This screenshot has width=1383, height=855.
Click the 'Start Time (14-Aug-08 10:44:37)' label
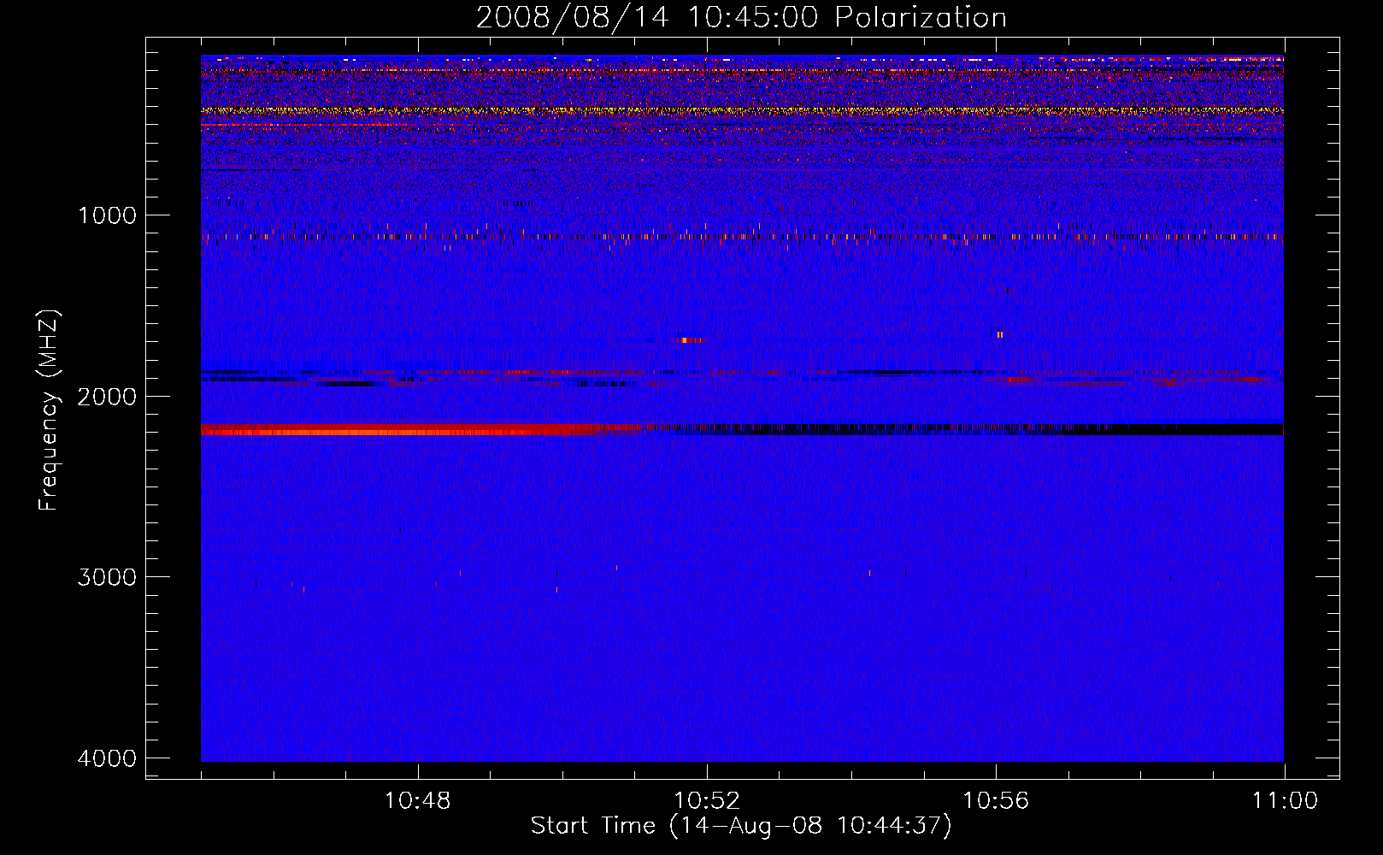click(x=741, y=826)
